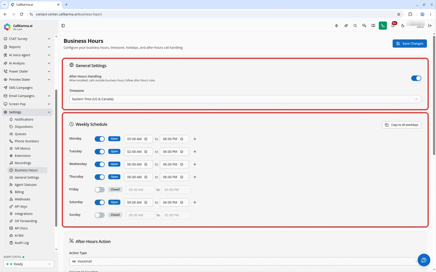Expand the CSAT Survey menu

27,39
